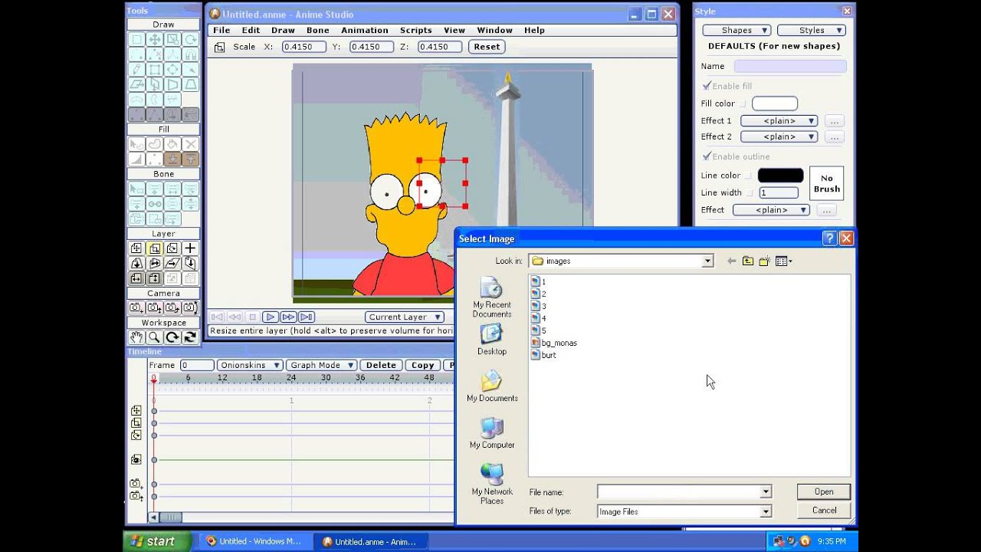Click the eye visibility channel icon in timeline
The image size is (981, 552).
(x=136, y=460)
